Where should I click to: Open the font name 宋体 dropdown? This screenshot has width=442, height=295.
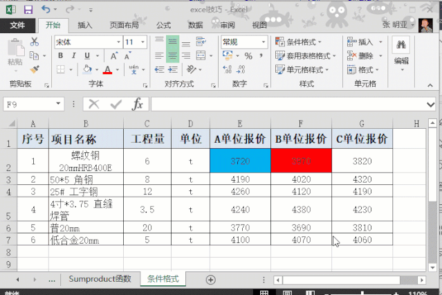[x=118, y=42]
